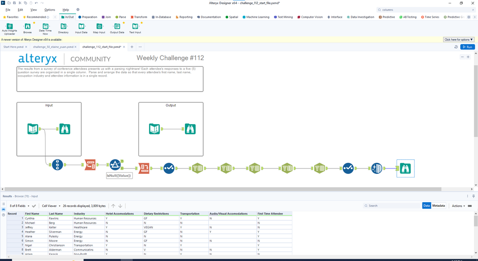Select the Input Data tool in the Input container

tap(33, 129)
